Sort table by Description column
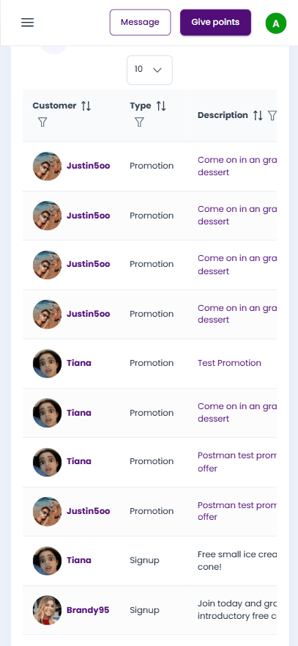 [x=258, y=115]
